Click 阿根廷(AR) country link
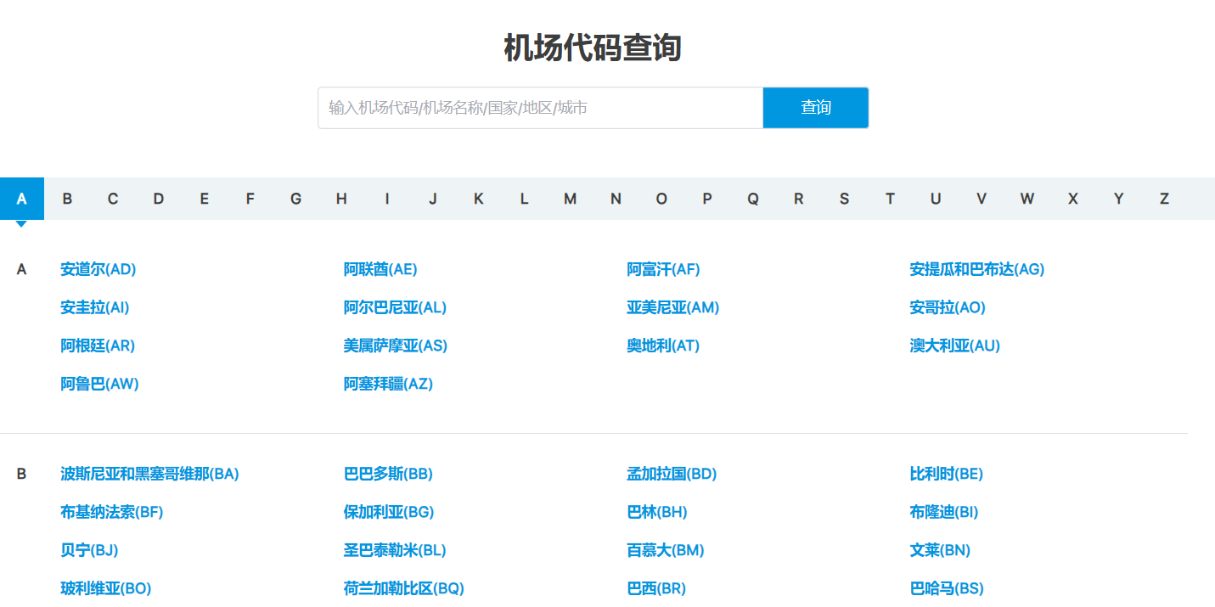Image resolution: width=1215 pixels, height=607 pixels. click(98, 346)
